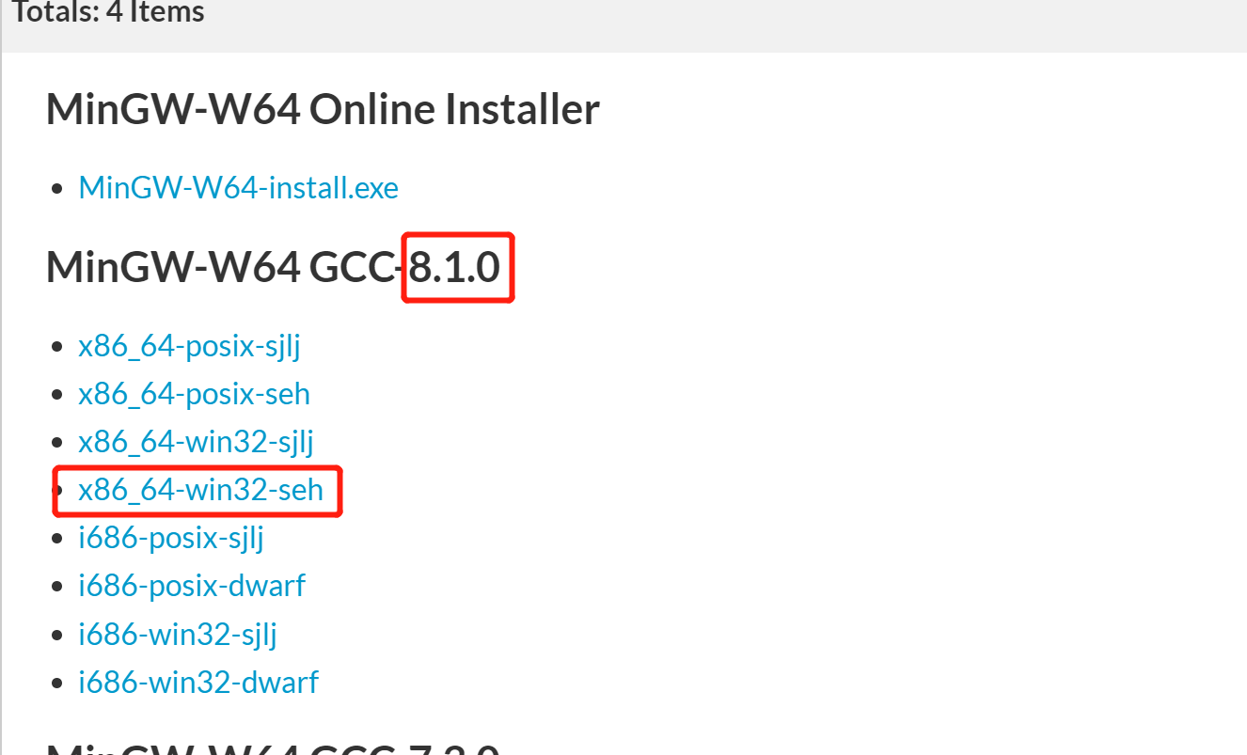Click the MinGW-W64 GCC-8.1.0 heading
The width and height of the screenshot is (1247, 755).
click(273, 268)
